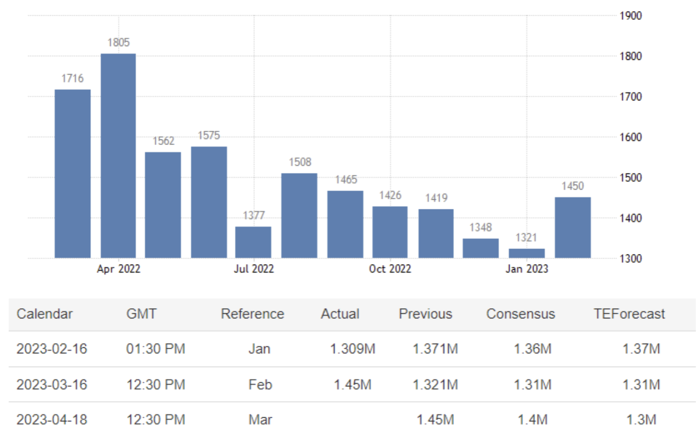Viewport: 699px width, 436px height.
Task: Click the GMT column header
Action: tap(142, 314)
